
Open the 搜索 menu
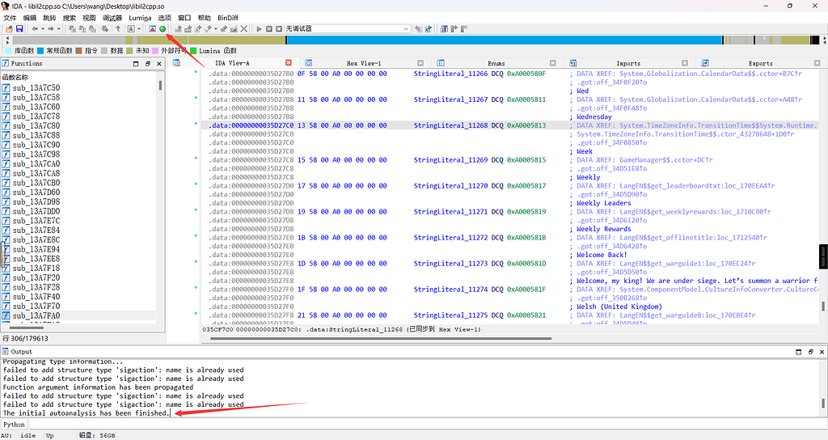click(x=70, y=18)
